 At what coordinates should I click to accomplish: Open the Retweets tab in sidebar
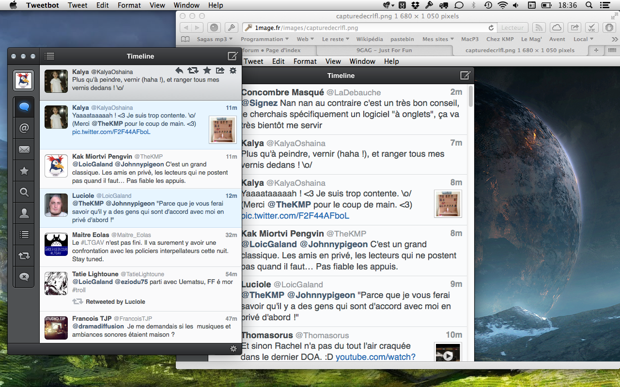pyautogui.click(x=24, y=255)
